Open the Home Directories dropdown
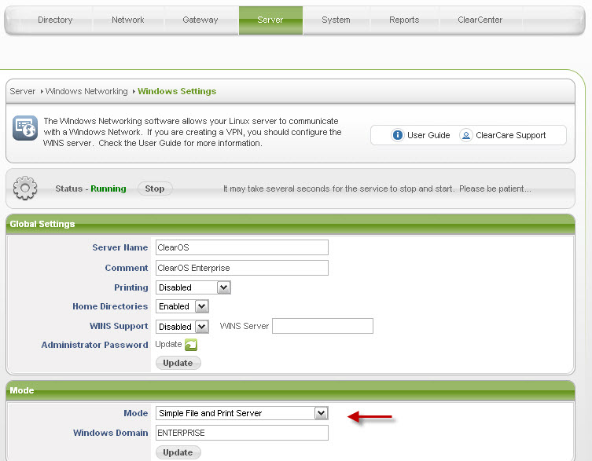The height and width of the screenshot is (461, 592). 182,306
